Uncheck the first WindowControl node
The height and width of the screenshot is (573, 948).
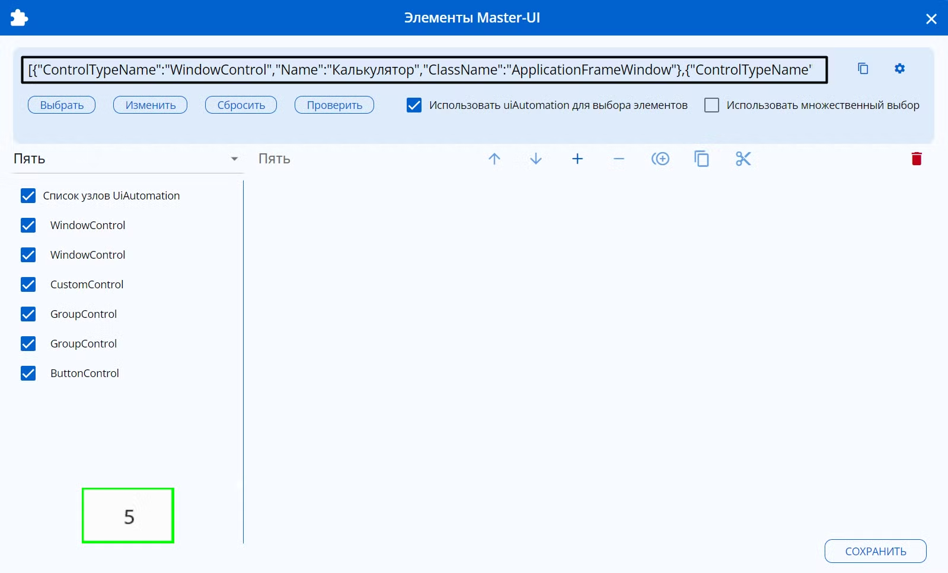[x=28, y=226]
